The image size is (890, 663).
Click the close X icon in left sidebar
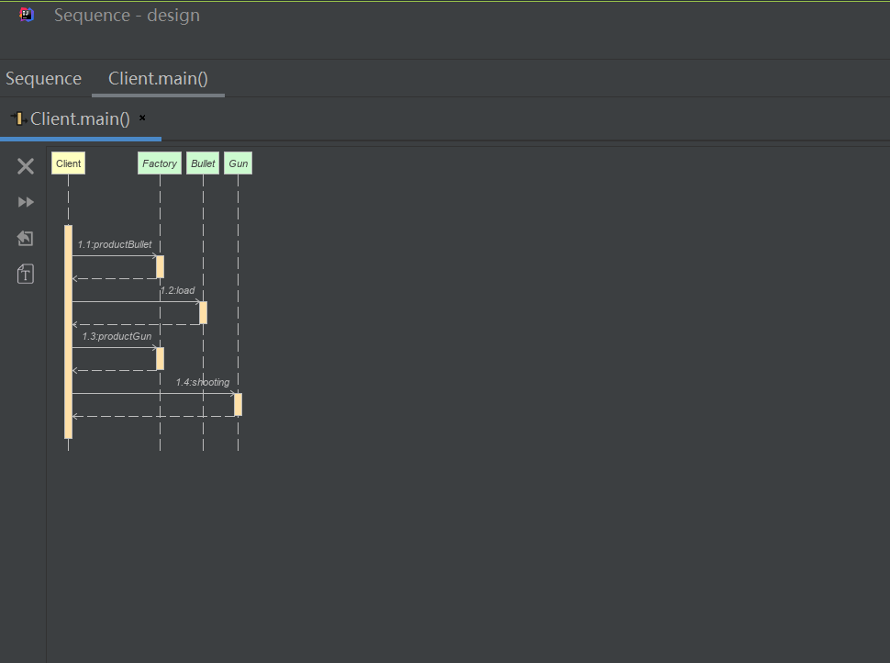[26, 166]
